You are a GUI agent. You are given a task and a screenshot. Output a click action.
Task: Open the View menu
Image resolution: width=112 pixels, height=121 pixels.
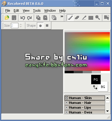26,11
